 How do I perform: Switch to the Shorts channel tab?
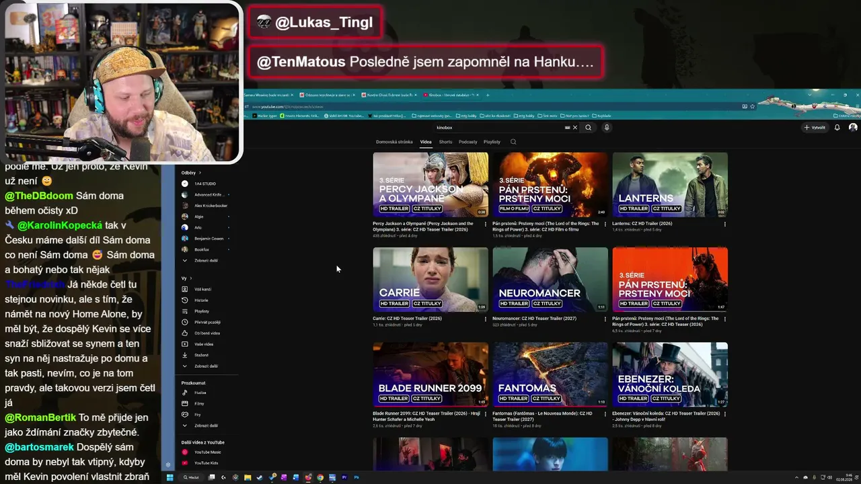click(x=445, y=142)
